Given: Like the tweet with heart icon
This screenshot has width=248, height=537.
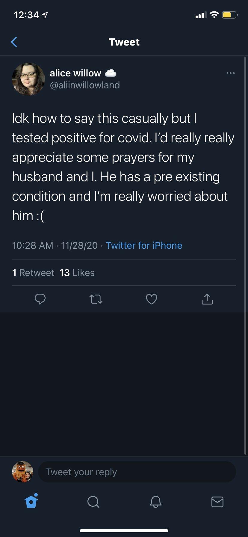Looking at the screenshot, I should pos(152,299).
